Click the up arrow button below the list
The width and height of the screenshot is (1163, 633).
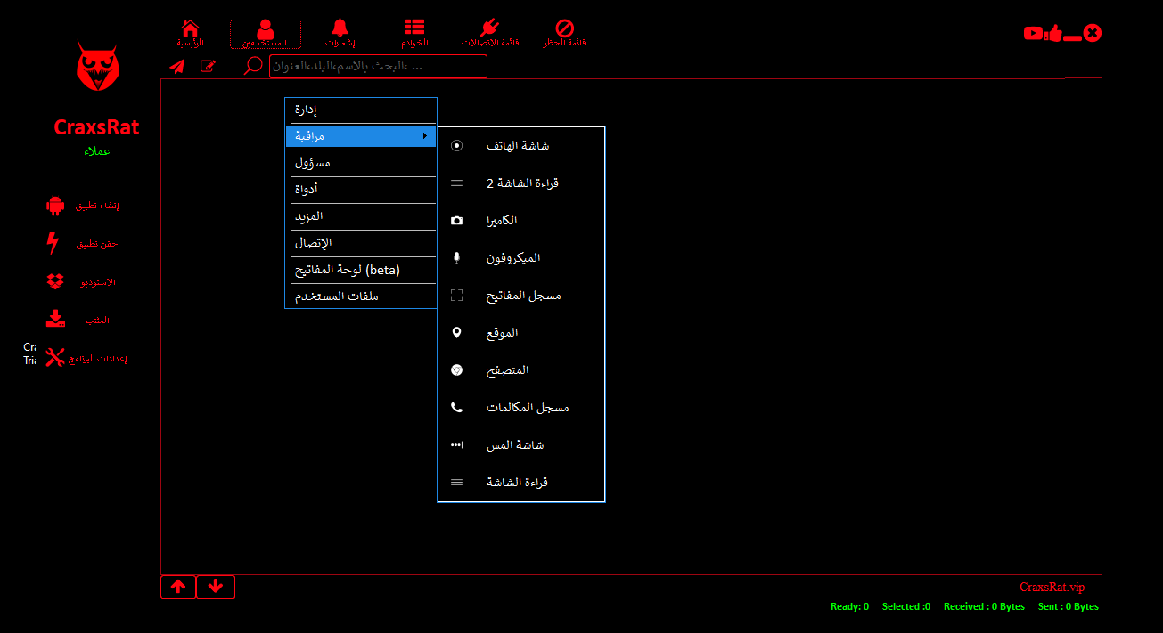(x=178, y=587)
